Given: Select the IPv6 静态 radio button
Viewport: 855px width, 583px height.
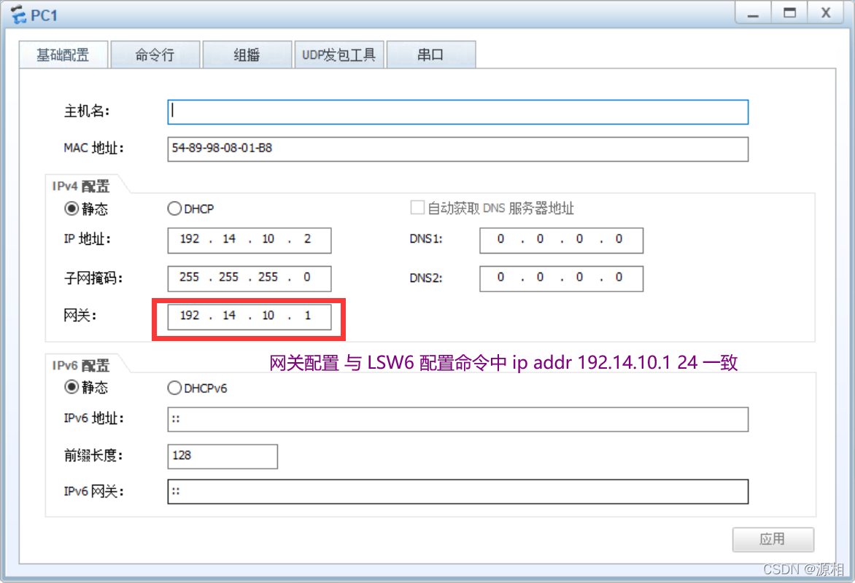Looking at the screenshot, I should coord(71,388).
